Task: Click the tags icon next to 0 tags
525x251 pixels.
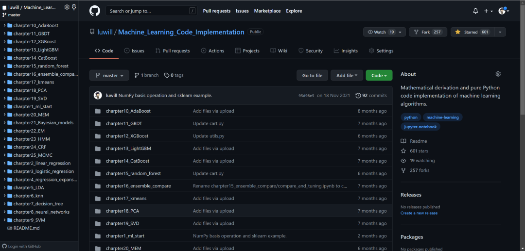Action: point(166,76)
